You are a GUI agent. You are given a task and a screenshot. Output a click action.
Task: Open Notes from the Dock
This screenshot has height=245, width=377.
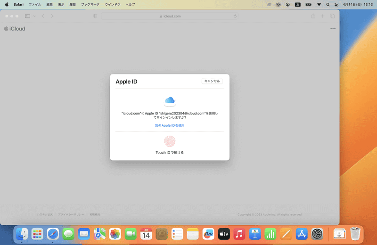[x=193, y=234]
